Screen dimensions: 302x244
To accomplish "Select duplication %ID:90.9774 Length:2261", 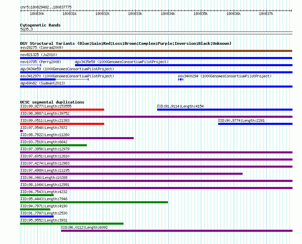I will pos(255,124).
